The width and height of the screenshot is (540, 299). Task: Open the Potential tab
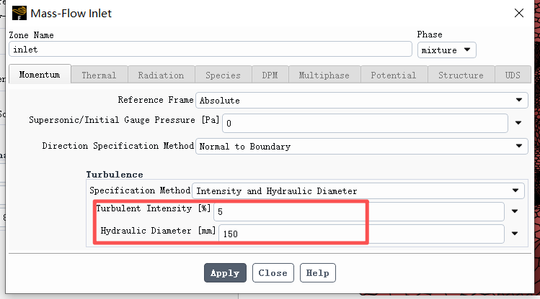pyautogui.click(x=394, y=75)
